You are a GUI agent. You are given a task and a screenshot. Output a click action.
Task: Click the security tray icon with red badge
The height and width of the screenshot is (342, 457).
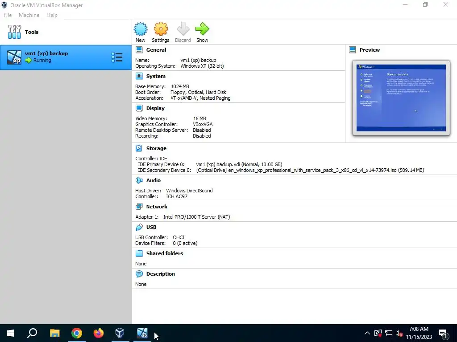point(378,333)
